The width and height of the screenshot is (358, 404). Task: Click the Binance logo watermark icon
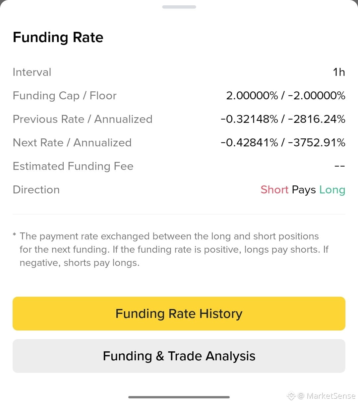(x=291, y=396)
